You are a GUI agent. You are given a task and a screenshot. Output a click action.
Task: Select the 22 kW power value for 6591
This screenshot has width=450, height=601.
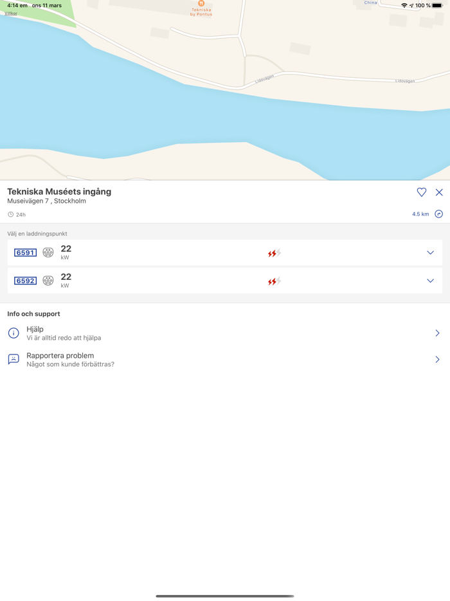66,252
